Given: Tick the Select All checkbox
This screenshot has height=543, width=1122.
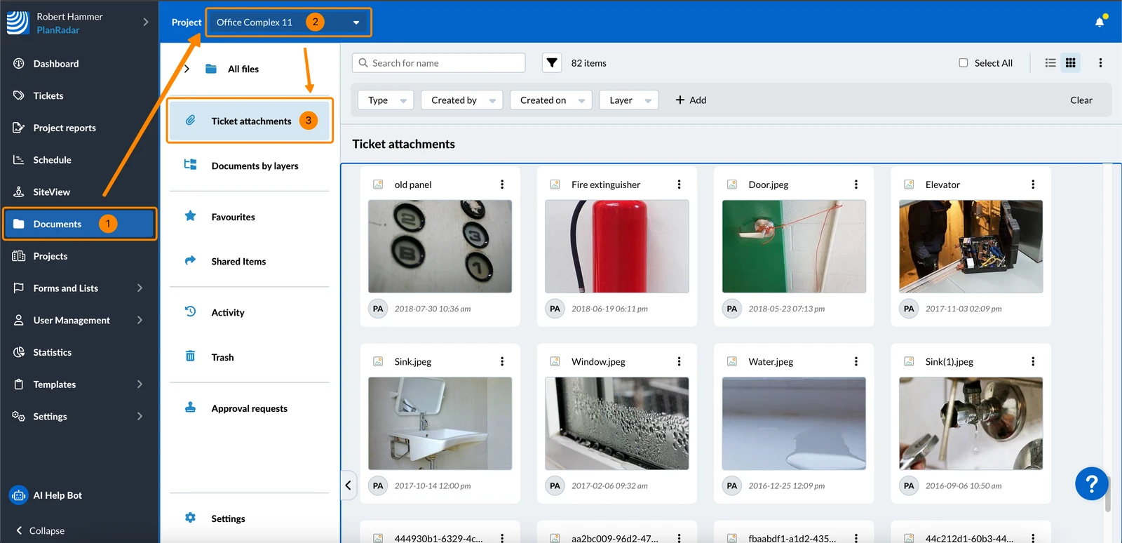Looking at the screenshot, I should [x=963, y=63].
